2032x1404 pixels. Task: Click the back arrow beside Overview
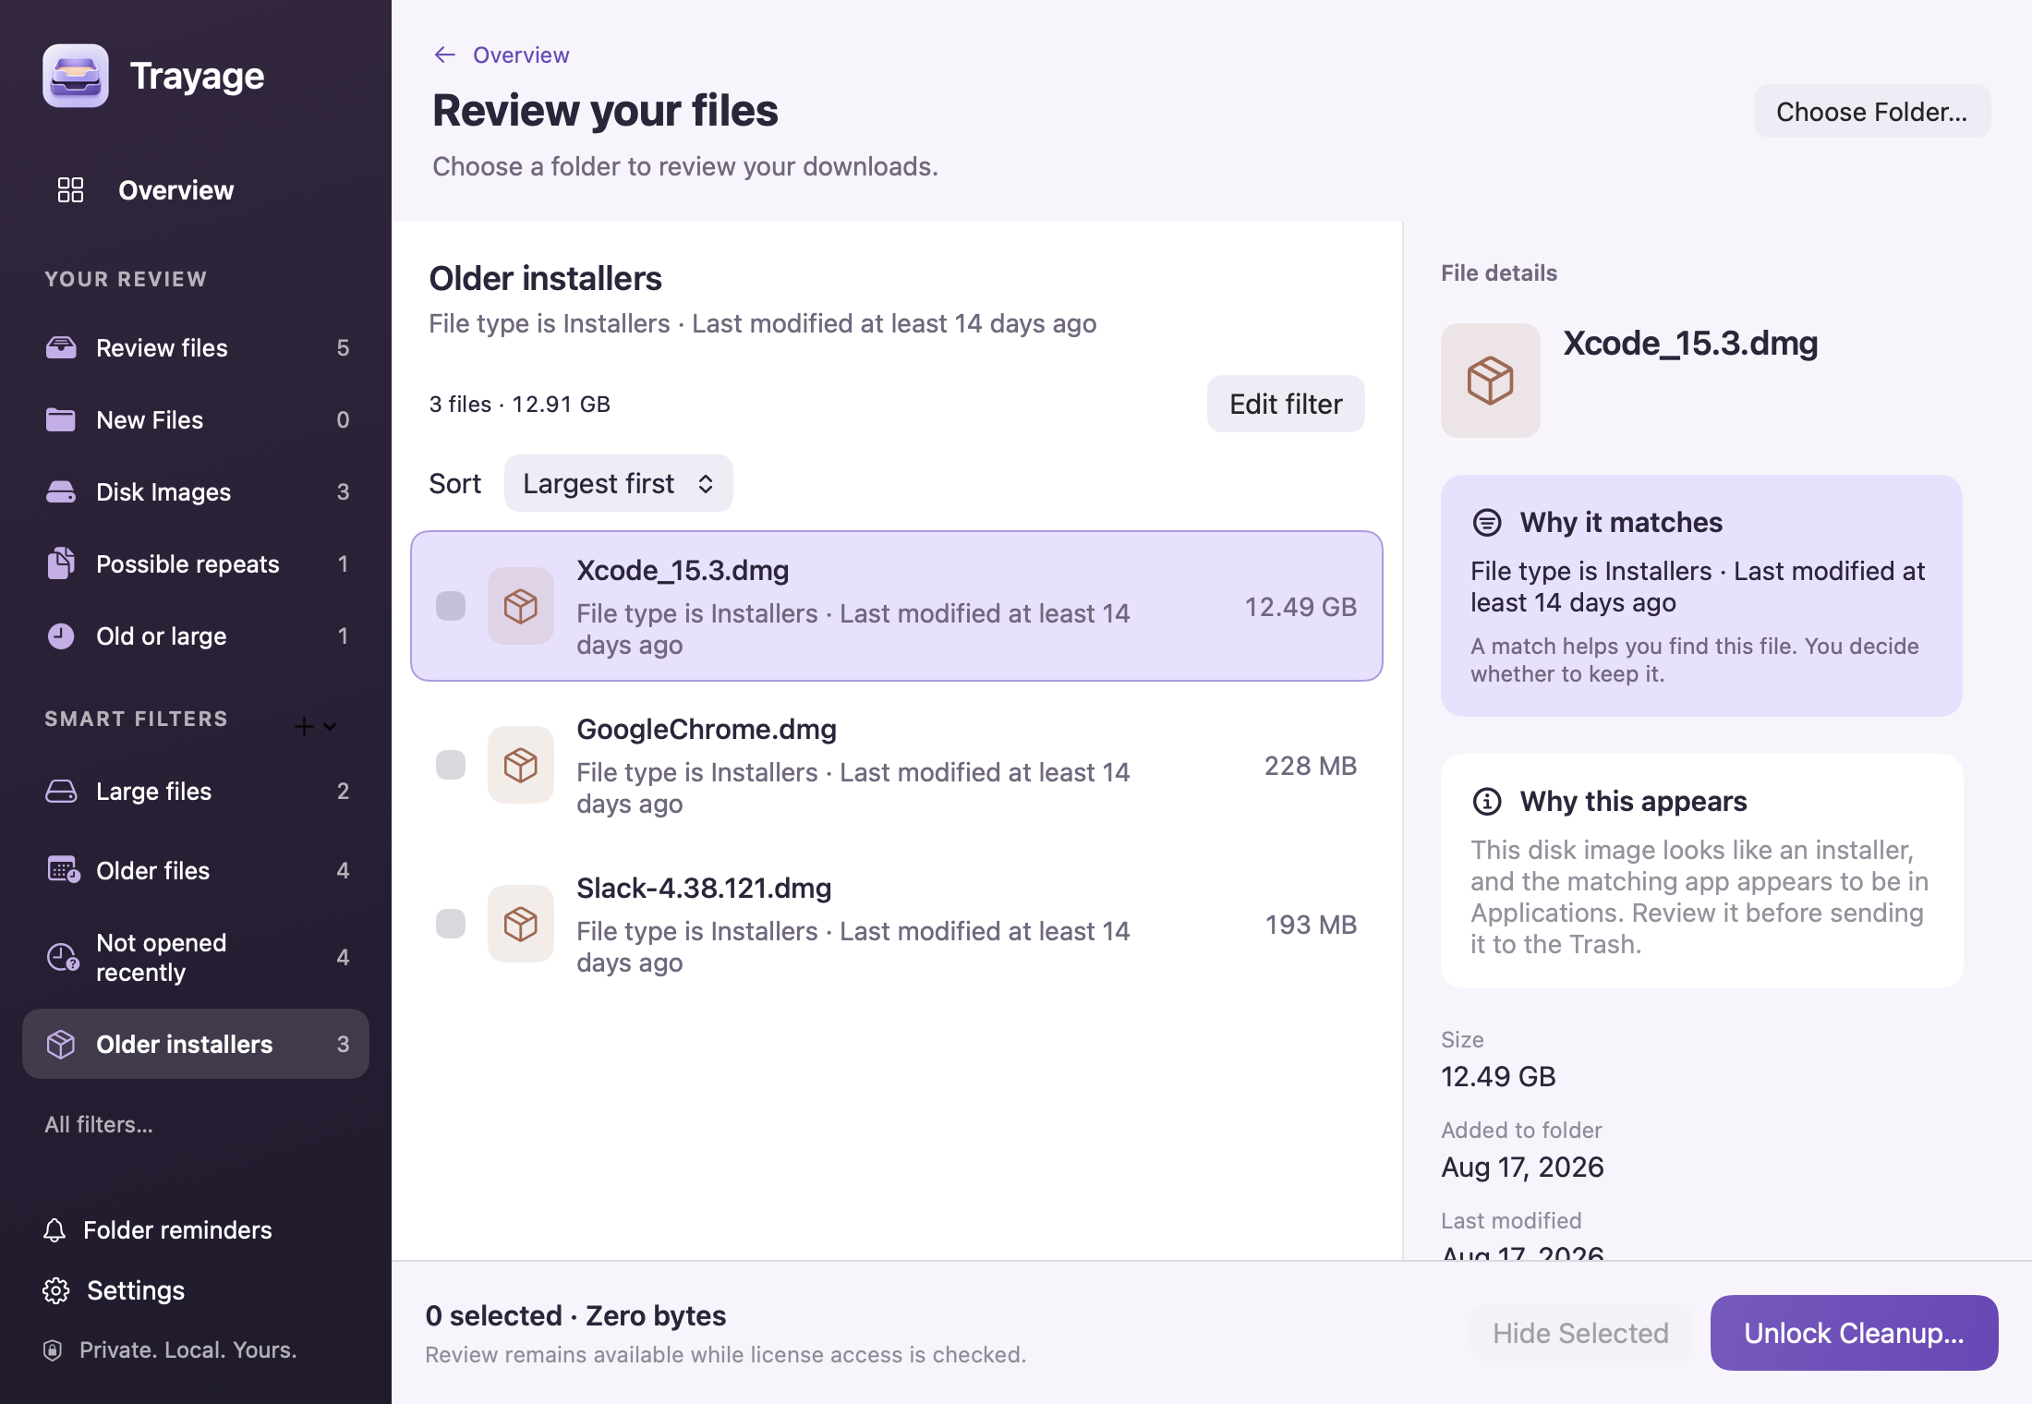click(445, 54)
